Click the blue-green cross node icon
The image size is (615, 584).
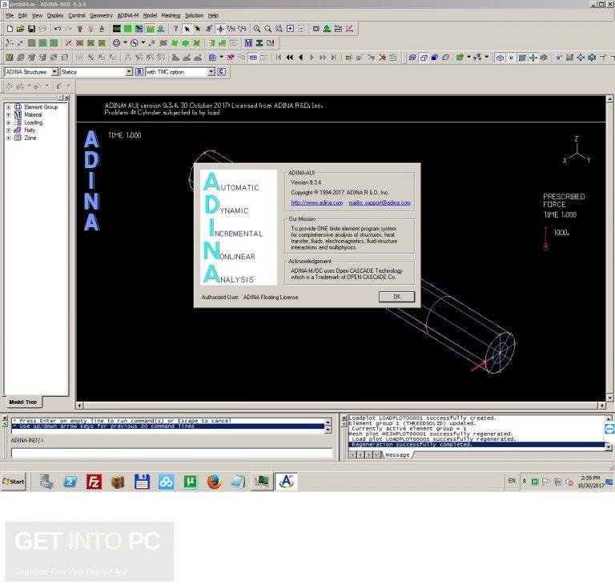coord(533,58)
